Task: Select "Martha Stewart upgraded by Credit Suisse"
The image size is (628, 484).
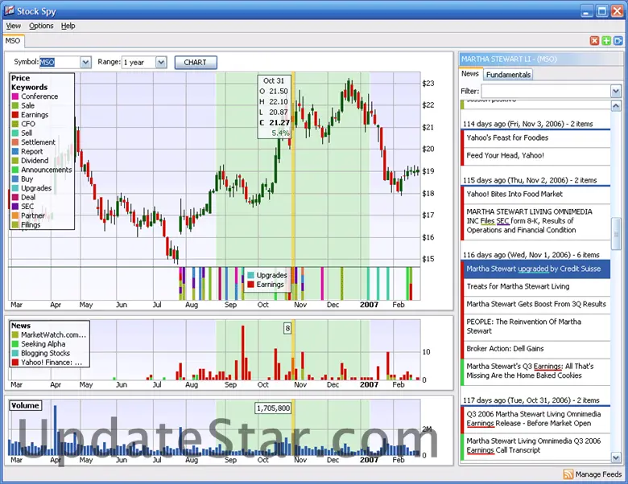Action: (x=535, y=269)
